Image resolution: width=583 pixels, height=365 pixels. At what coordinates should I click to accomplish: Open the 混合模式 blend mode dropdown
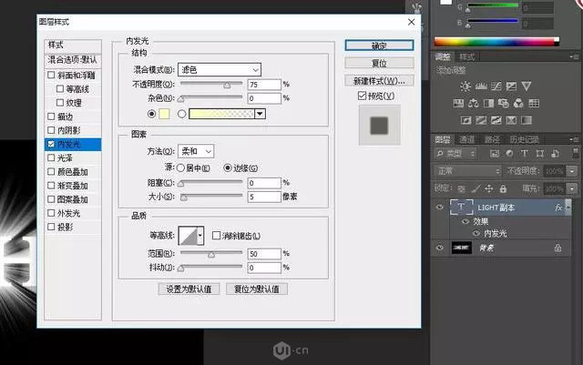click(x=220, y=69)
